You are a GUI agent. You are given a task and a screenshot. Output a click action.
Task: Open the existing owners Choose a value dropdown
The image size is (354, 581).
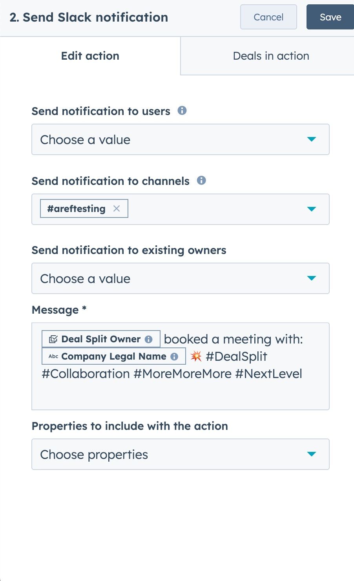[x=180, y=278]
